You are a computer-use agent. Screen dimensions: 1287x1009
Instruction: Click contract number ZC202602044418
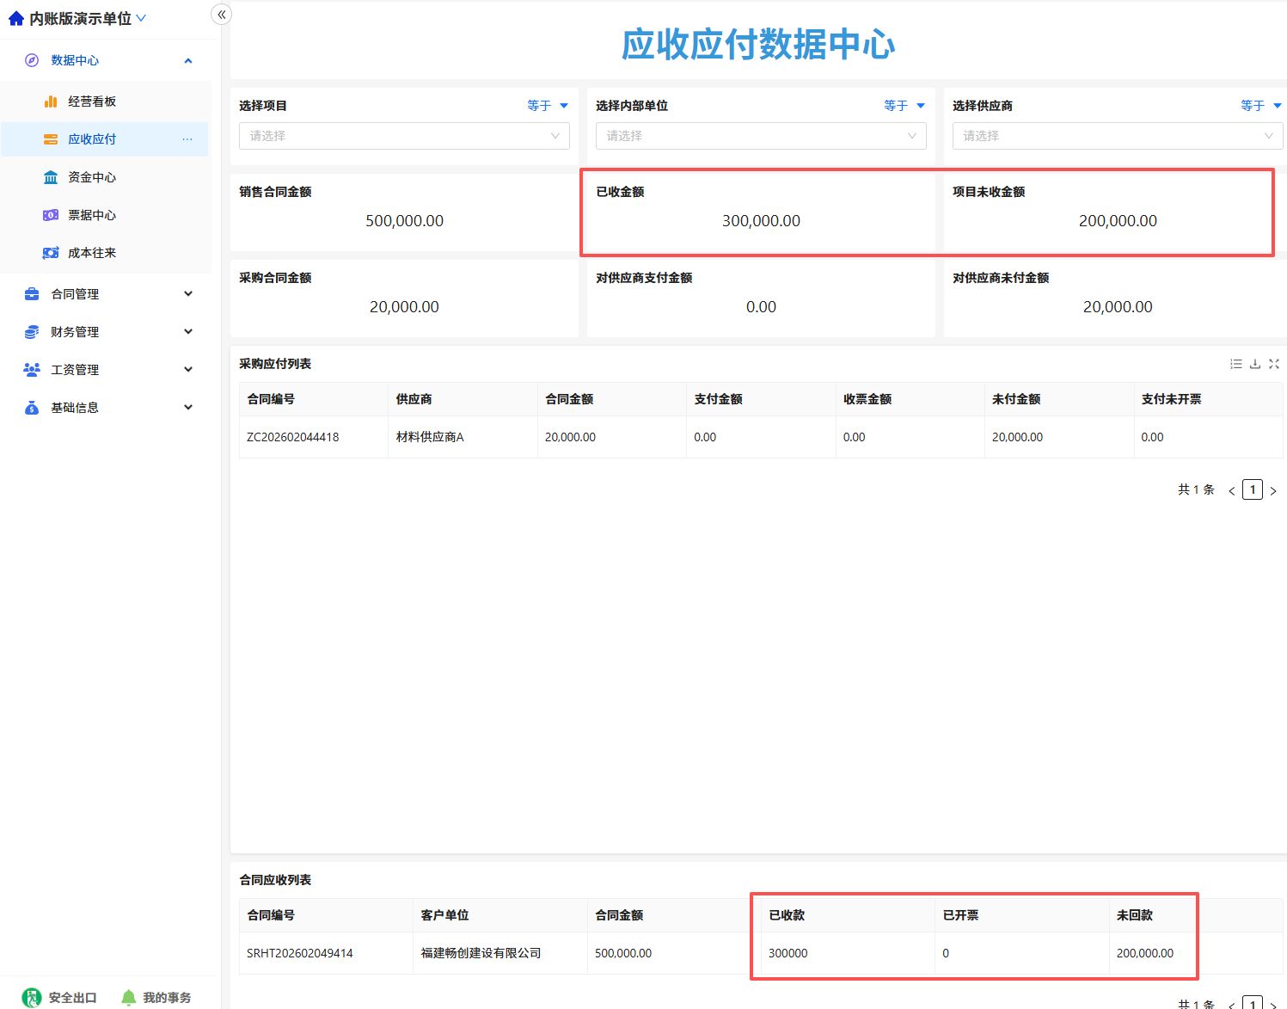293,437
